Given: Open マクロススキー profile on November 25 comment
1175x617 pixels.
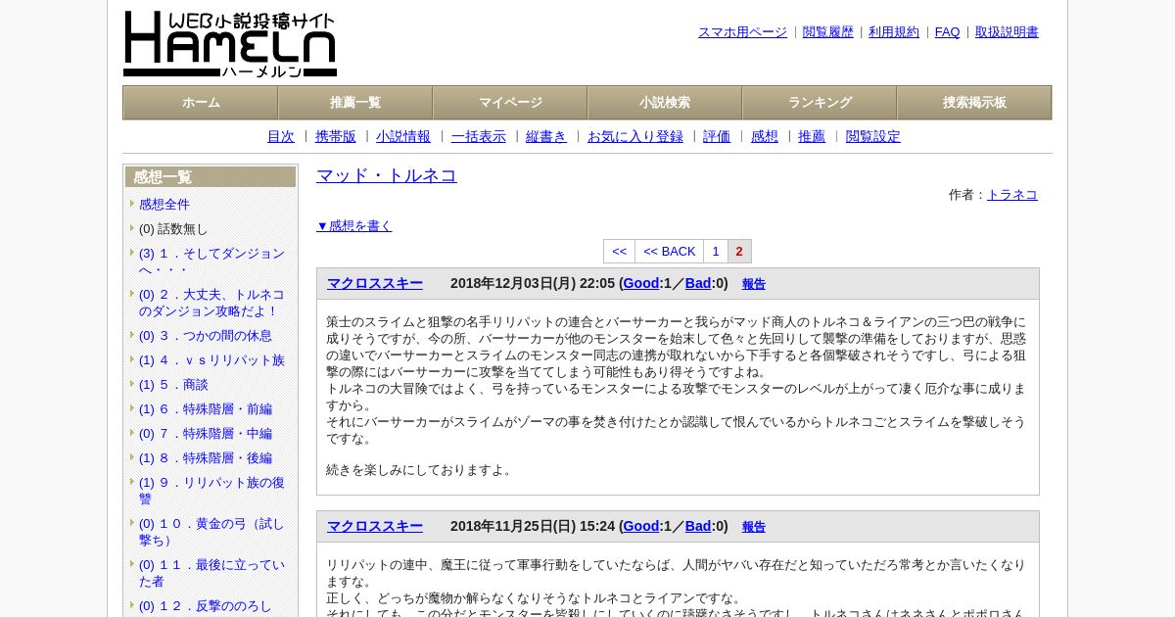Looking at the screenshot, I should 375,527.
